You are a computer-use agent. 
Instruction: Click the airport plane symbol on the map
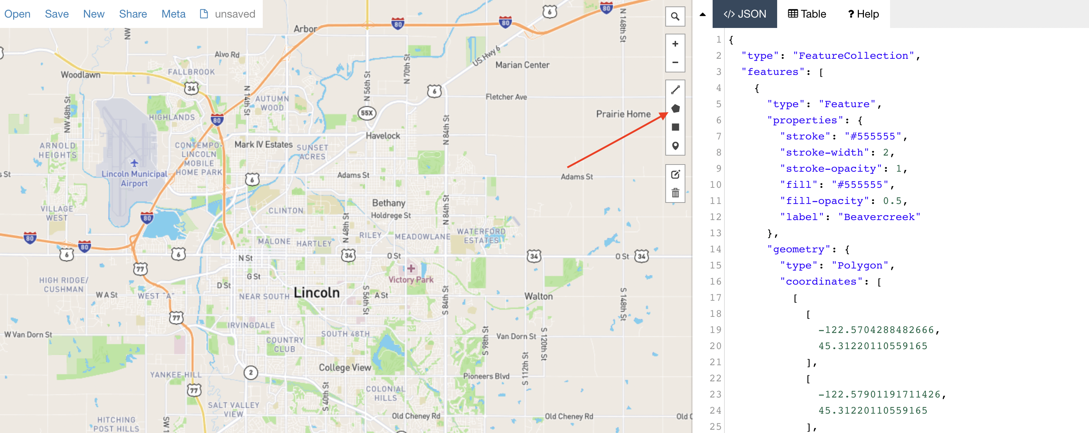134,163
